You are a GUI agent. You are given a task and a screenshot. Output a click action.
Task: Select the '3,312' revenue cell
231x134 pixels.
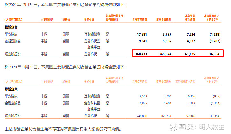coord(191,103)
